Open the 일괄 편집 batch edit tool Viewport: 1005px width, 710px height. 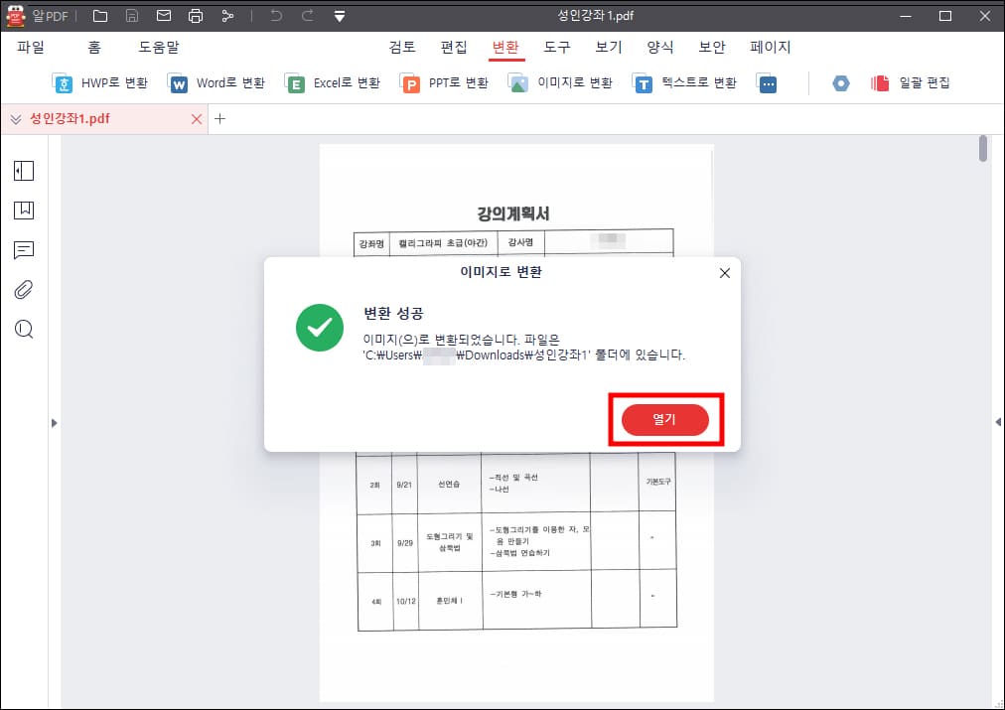tap(910, 83)
